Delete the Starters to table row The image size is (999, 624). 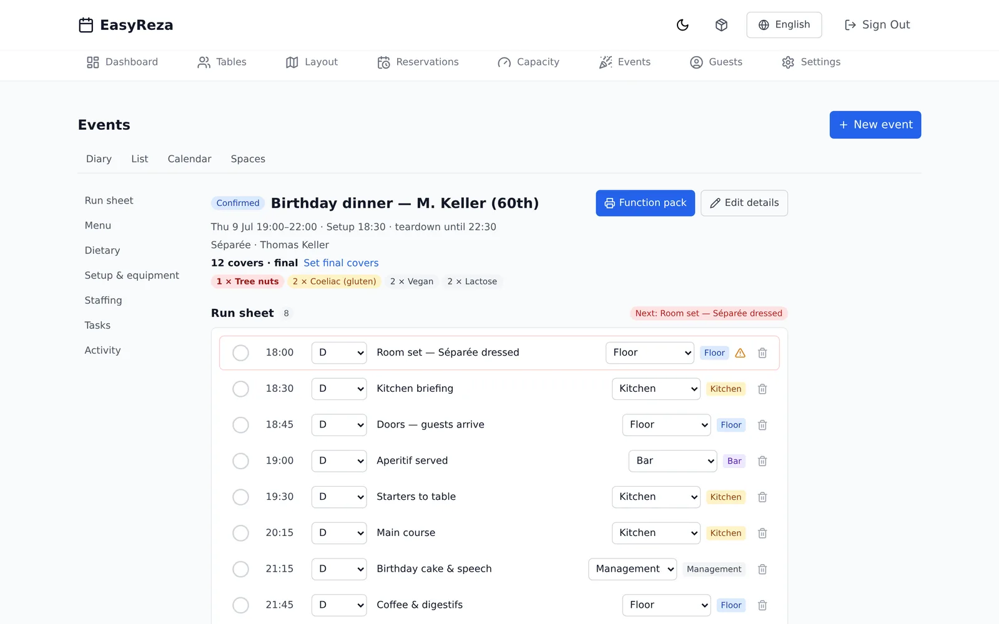coord(762,497)
